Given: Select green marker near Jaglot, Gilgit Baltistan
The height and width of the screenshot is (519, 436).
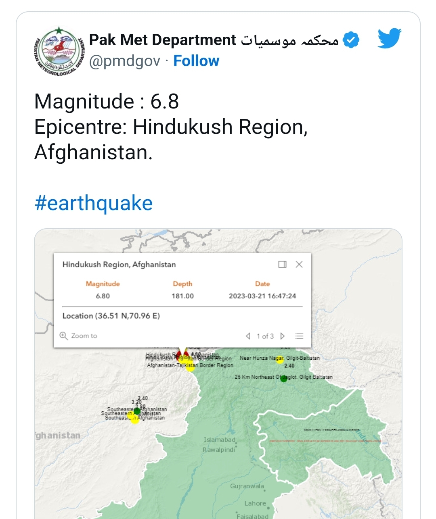Looking at the screenshot, I should tap(284, 378).
